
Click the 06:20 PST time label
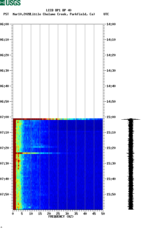click(x=5, y=55)
